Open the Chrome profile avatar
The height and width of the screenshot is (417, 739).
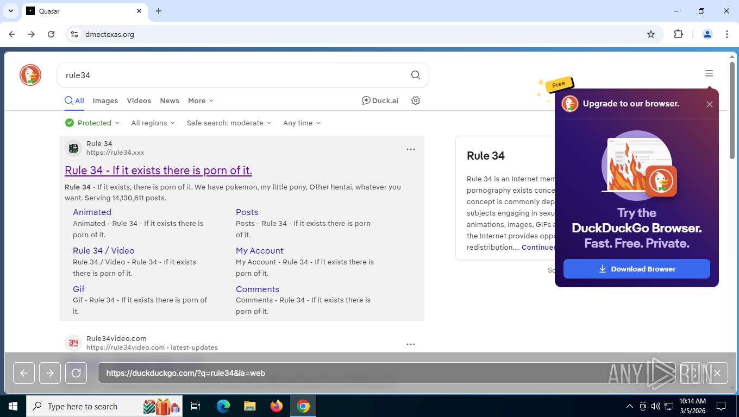(707, 34)
